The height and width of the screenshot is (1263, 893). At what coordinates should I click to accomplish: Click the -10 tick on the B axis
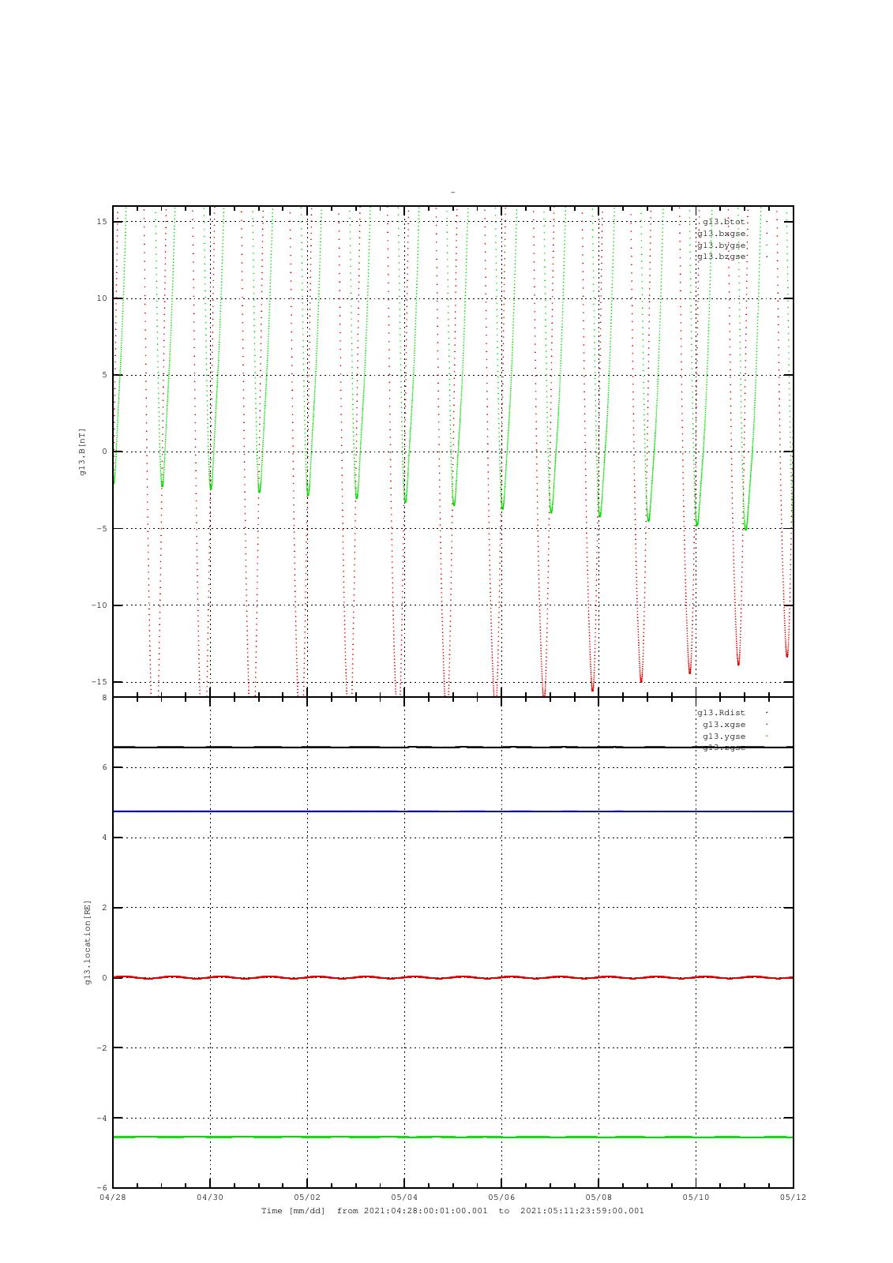point(99,605)
